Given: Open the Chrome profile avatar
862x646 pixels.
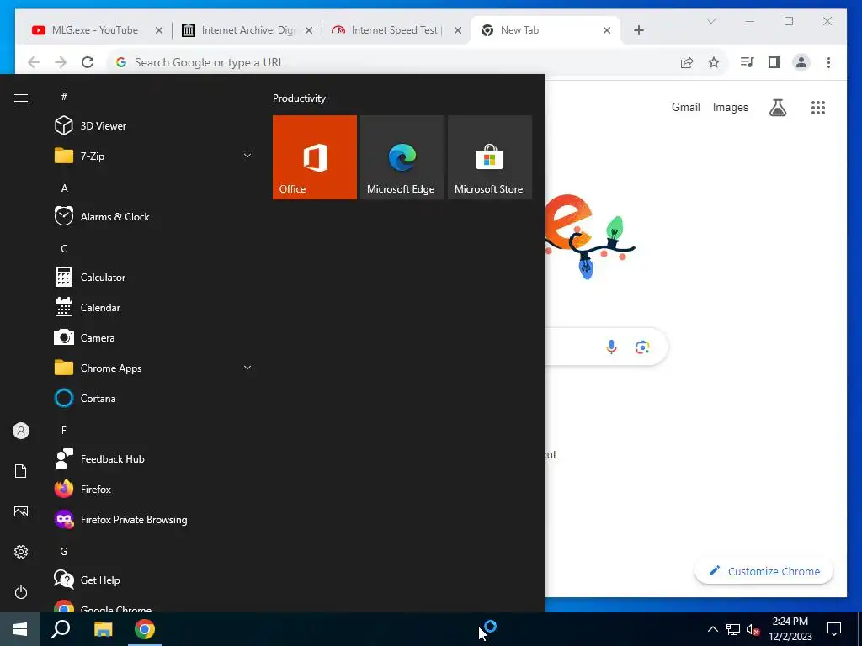Looking at the screenshot, I should (801, 62).
